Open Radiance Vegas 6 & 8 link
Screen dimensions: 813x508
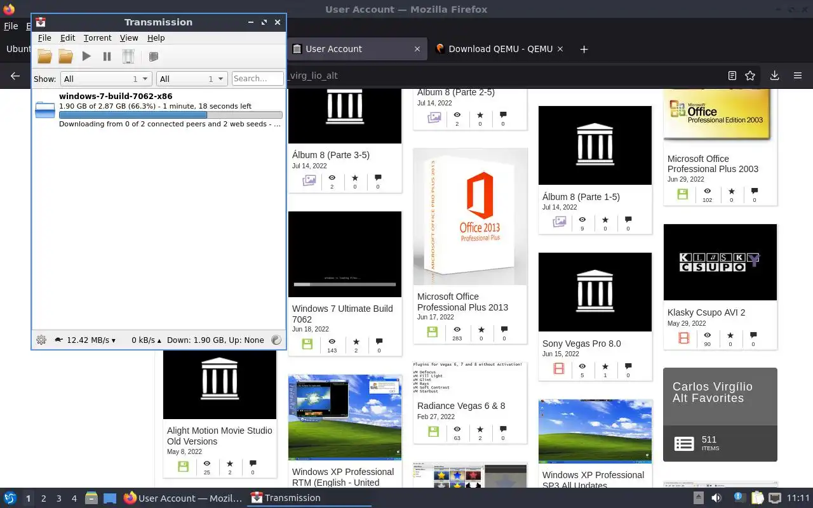click(x=461, y=406)
